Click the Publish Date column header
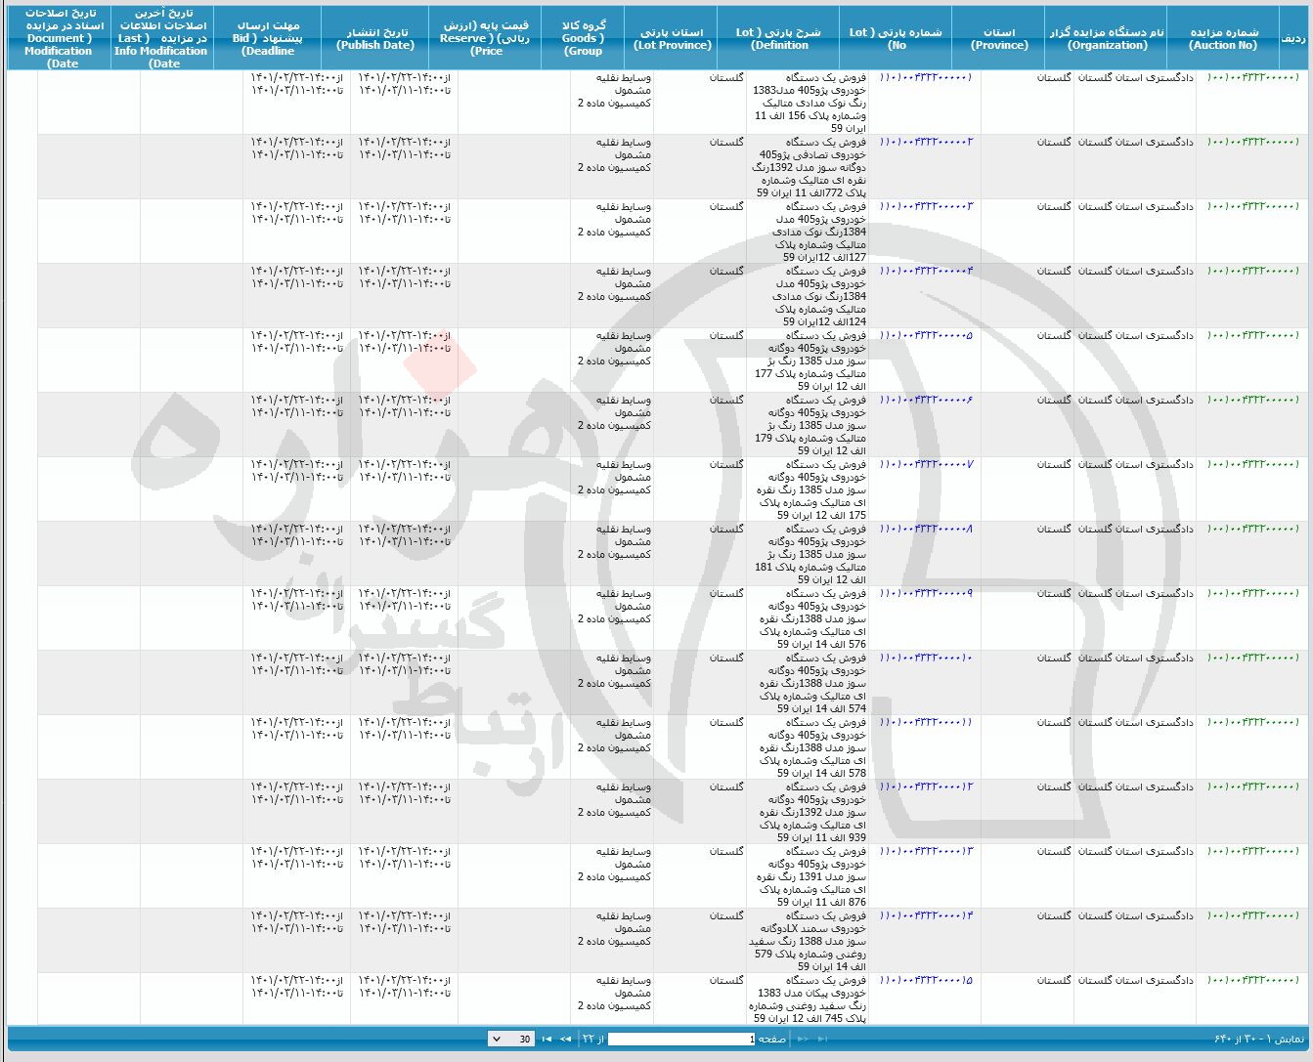This screenshot has height=1062, width=1313. click(x=374, y=38)
